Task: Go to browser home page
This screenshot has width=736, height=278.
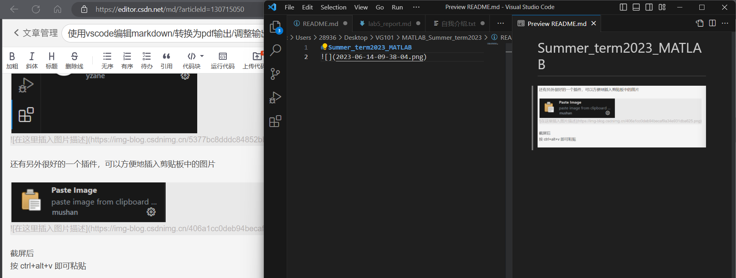Action: tap(58, 9)
